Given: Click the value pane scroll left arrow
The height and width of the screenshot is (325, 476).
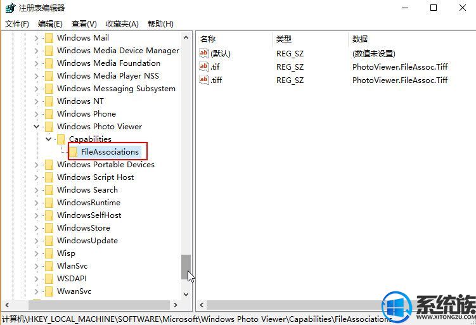Looking at the screenshot, I should tap(202, 305).
